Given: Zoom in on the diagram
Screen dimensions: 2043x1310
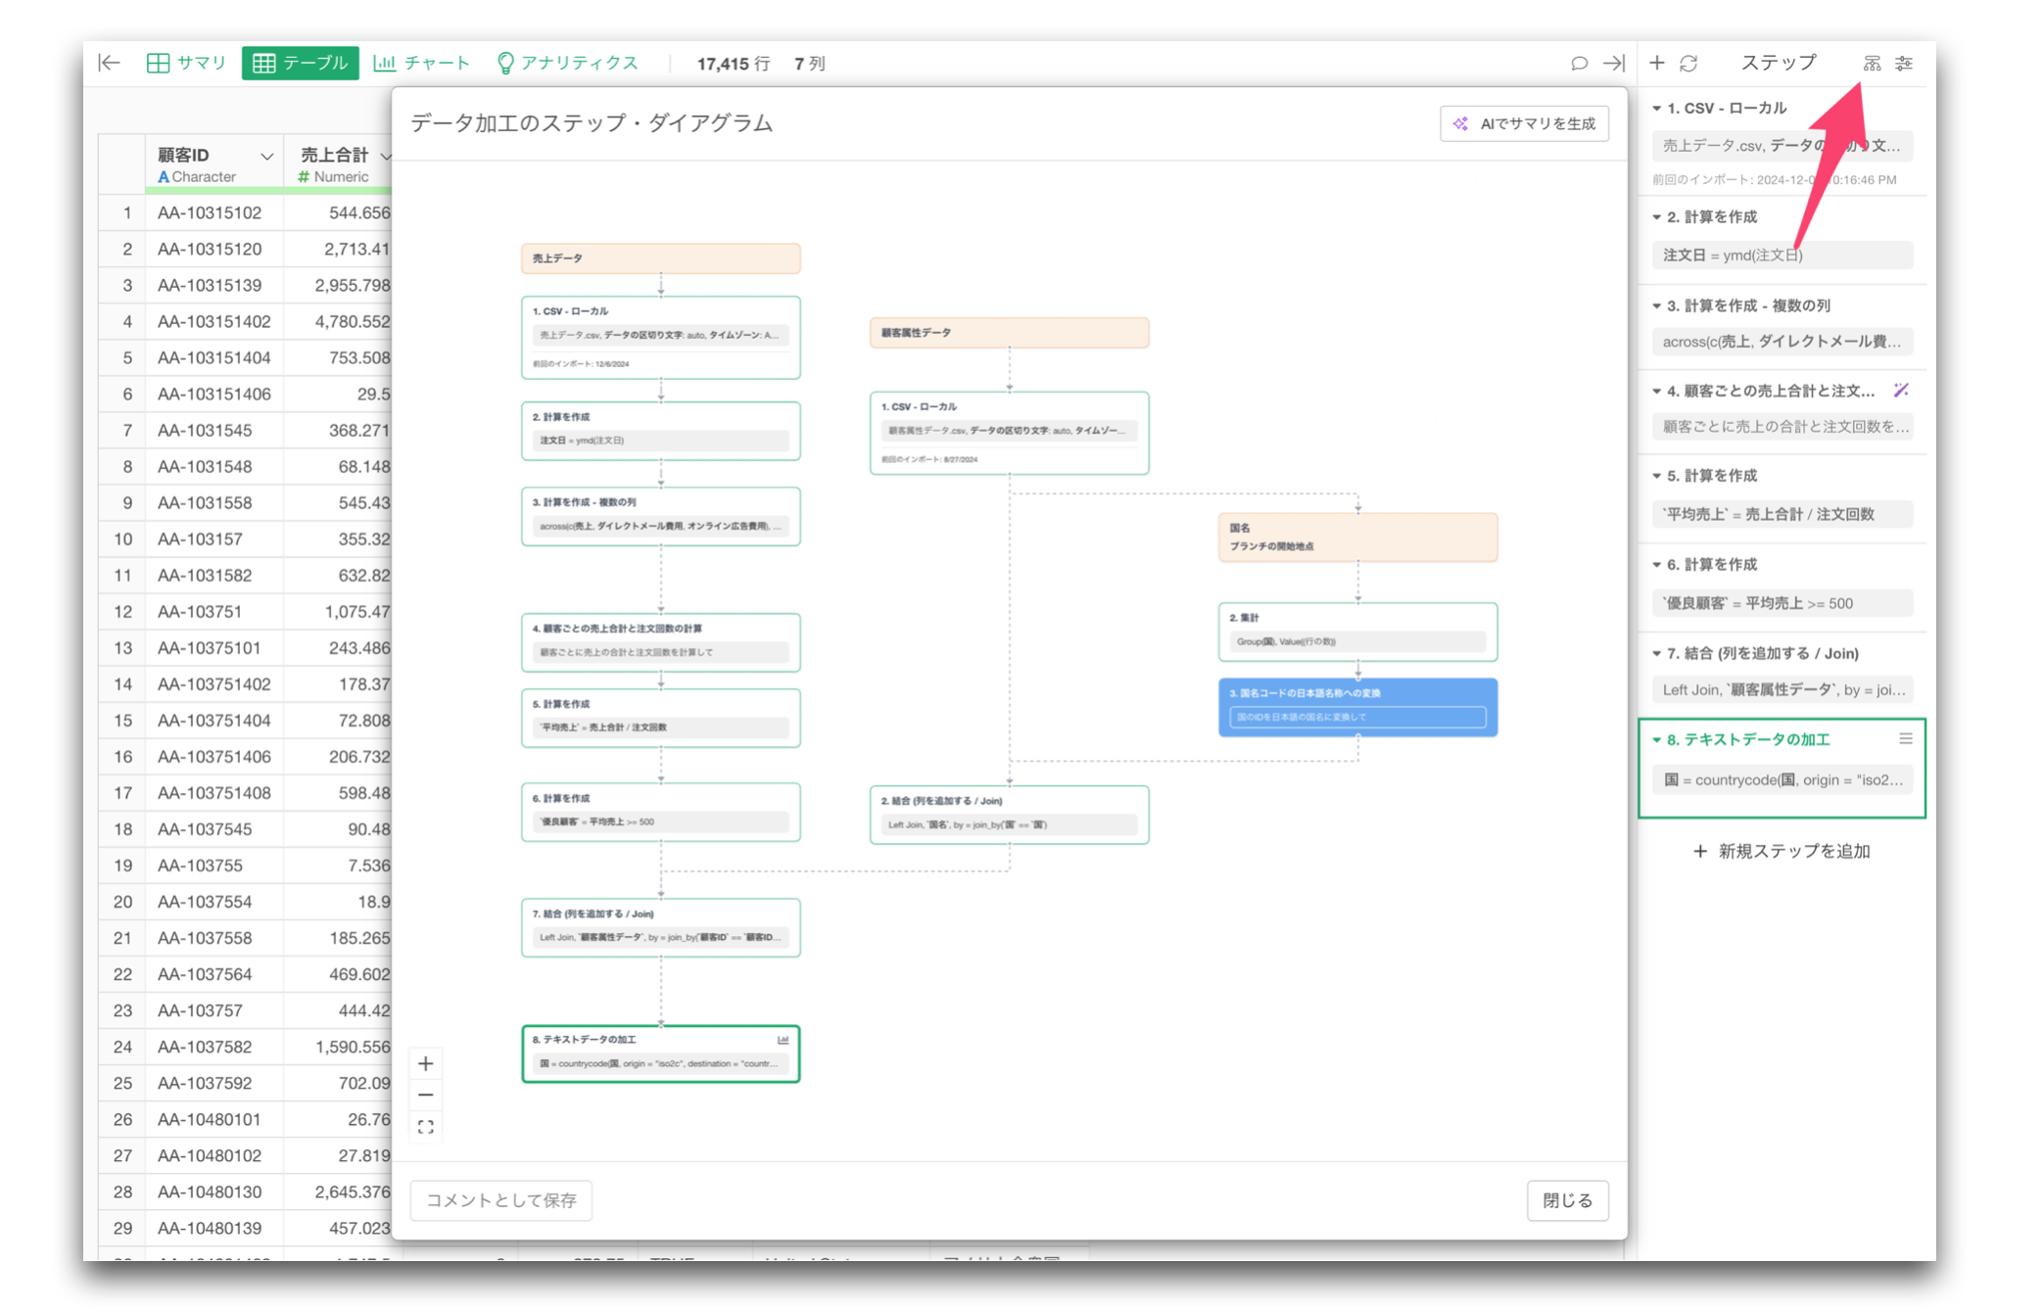Looking at the screenshot, I should click(x=426, y=1063).
